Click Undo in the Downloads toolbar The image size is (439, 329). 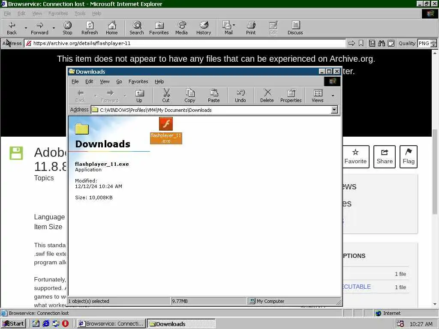pyautogui.click(x=240, y=96)
